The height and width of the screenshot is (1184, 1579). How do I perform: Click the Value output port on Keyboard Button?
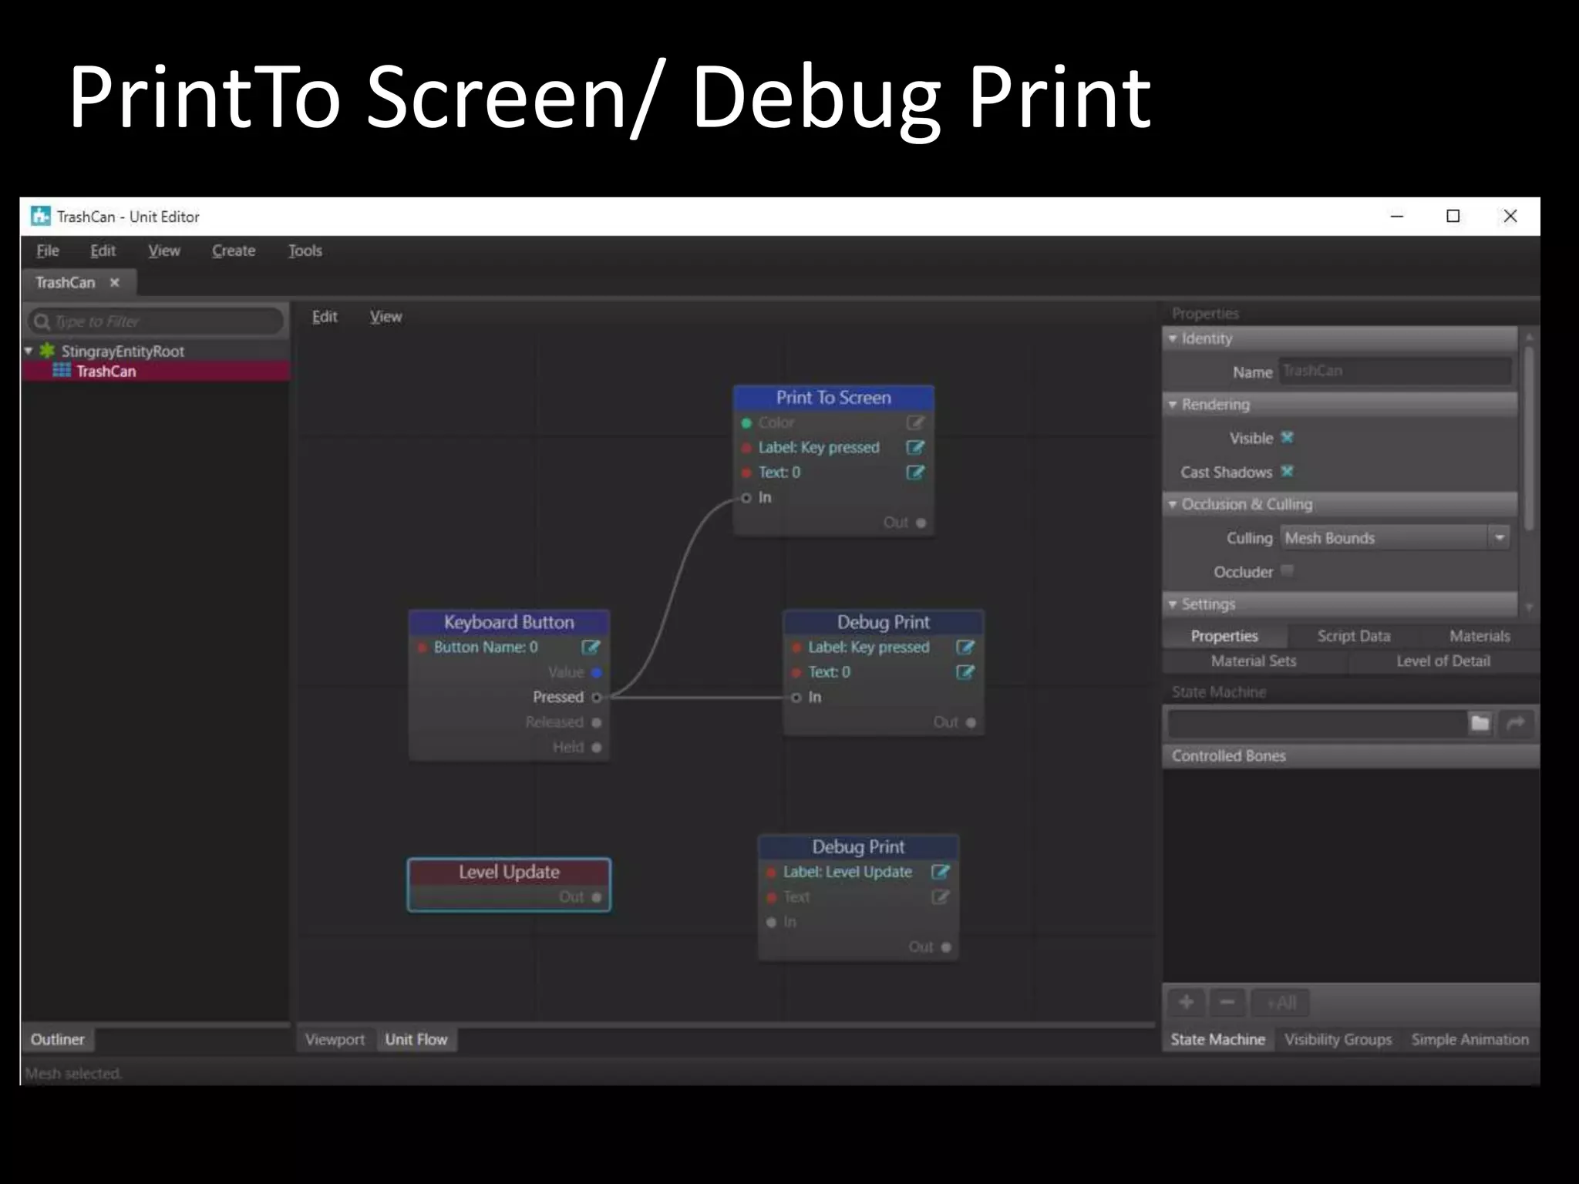pyautogui.click(x=597, y=672)
